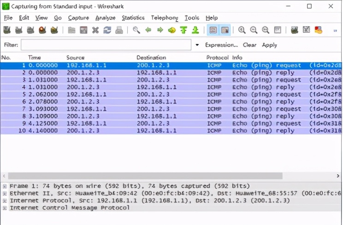
Task: Click the Reload capture file icon
Action: point(107,30)
